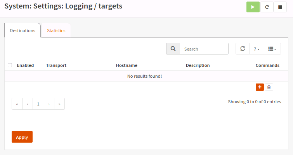The image size is (293, 155).
Task: Delete selected destinations with trash icon
Action: pos(269,87)
